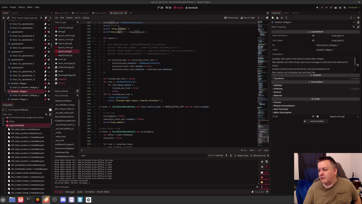Add a new node with the plus icon

pos(4,18)
